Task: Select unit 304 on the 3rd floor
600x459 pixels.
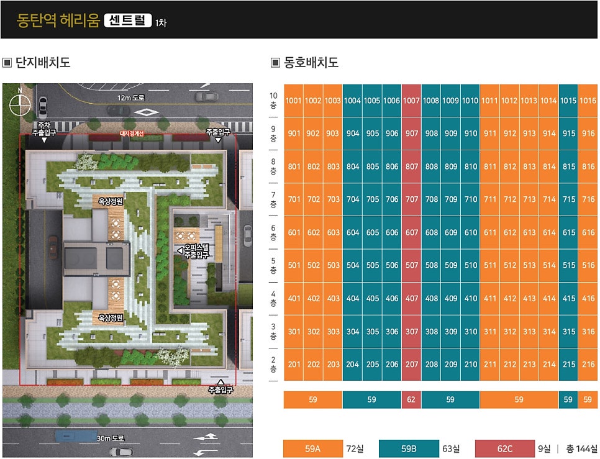Action: (353, 332)
